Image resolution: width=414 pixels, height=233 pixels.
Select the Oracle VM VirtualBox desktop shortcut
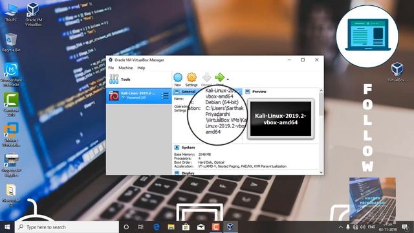point(34,14)
